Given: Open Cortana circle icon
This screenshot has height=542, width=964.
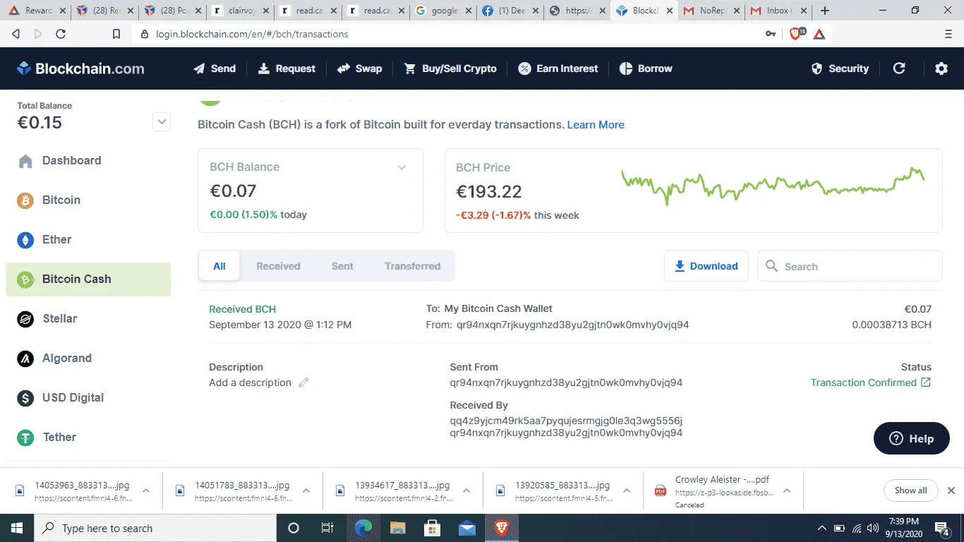Looking at the screenshot, I should [x=294, y=528].
